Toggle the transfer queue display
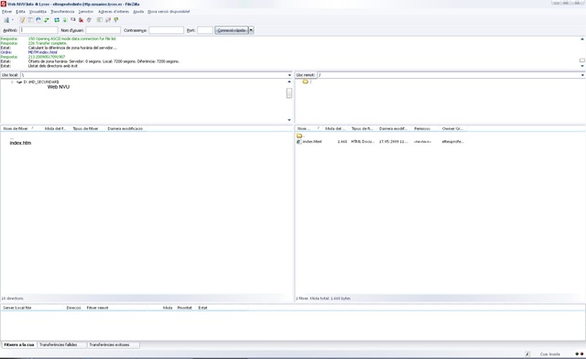Screen dimensions: 586x359 [x=47, y=20]
